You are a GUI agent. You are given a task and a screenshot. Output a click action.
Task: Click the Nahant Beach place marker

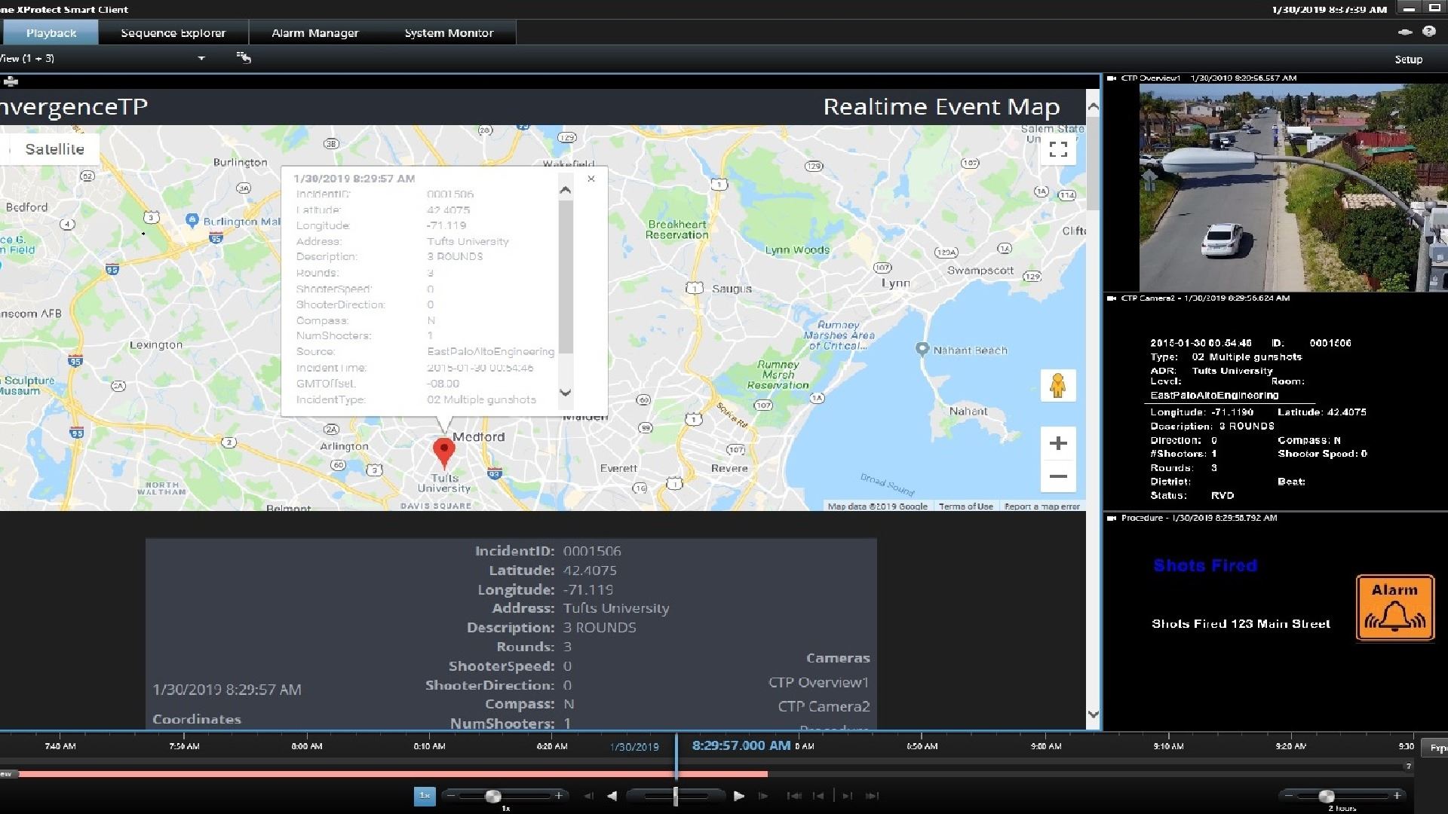922,349
